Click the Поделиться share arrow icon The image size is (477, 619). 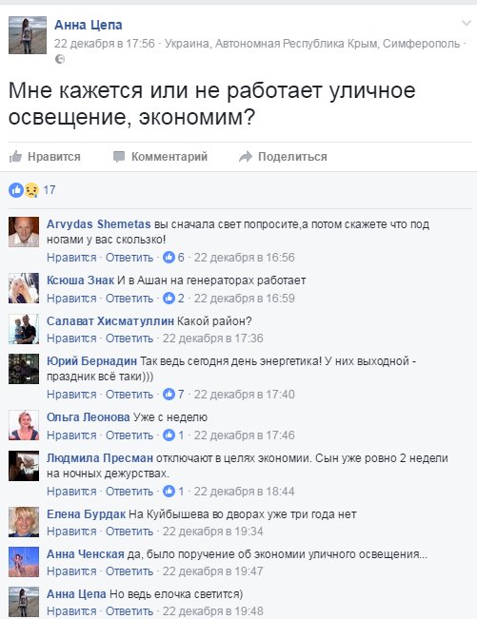point(246,156)
